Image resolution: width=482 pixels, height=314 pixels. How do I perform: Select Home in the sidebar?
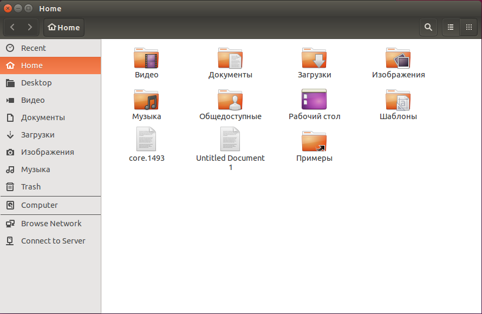coord(50,66)
